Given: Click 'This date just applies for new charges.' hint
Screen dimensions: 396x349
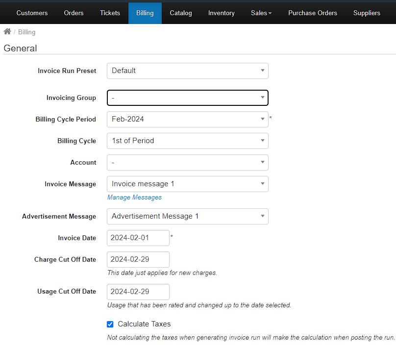Looking at the screenshot, I should pos(162,273).
